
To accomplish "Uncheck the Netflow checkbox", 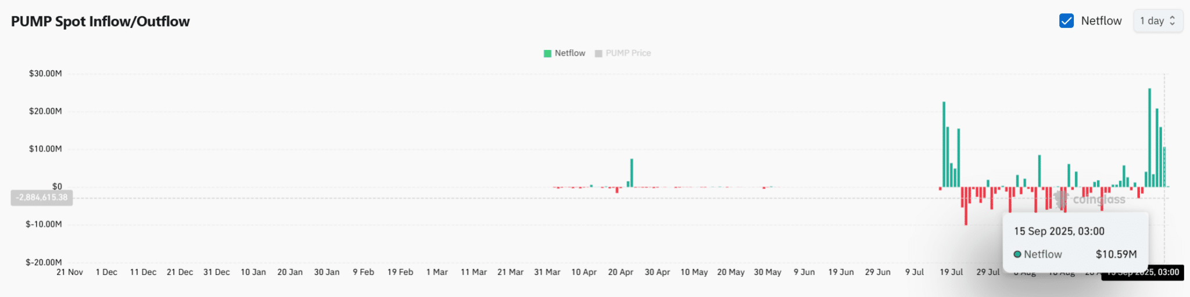I will (x=1066, y=21).
